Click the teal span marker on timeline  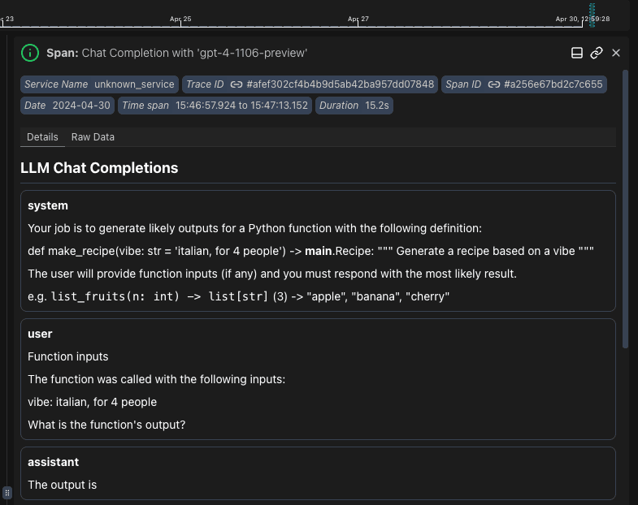(592, 15)
